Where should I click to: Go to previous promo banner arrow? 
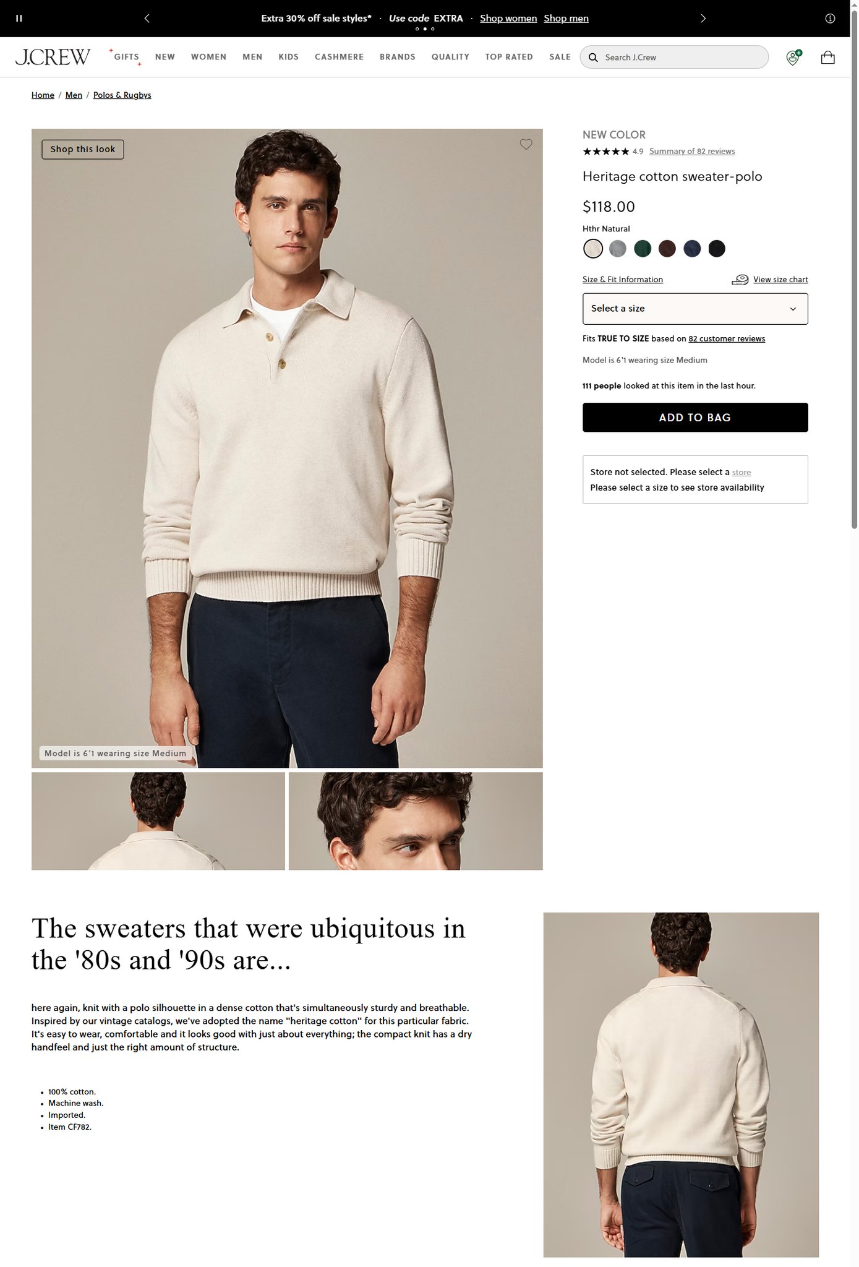click(x=147, y=19)
